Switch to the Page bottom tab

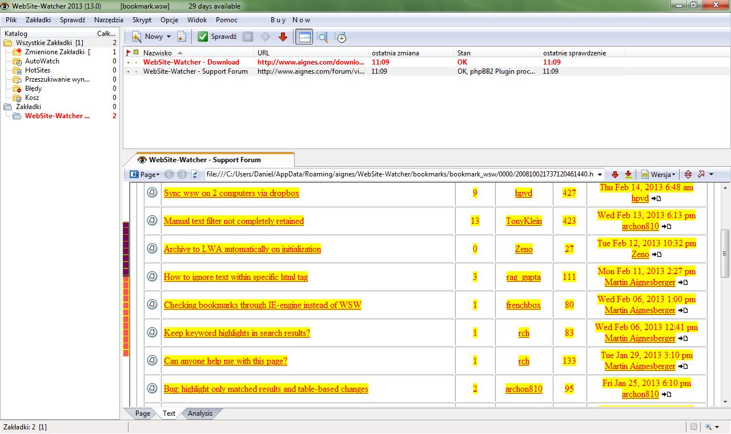click(143, 413)
